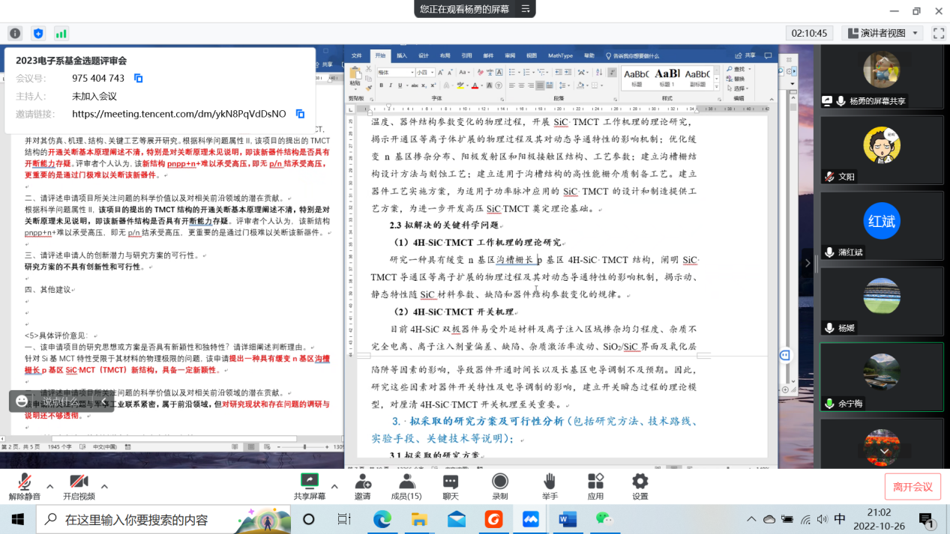Open meeting info icon at top left
Screen dimensions: 950x534
click(x=15, y=34)
